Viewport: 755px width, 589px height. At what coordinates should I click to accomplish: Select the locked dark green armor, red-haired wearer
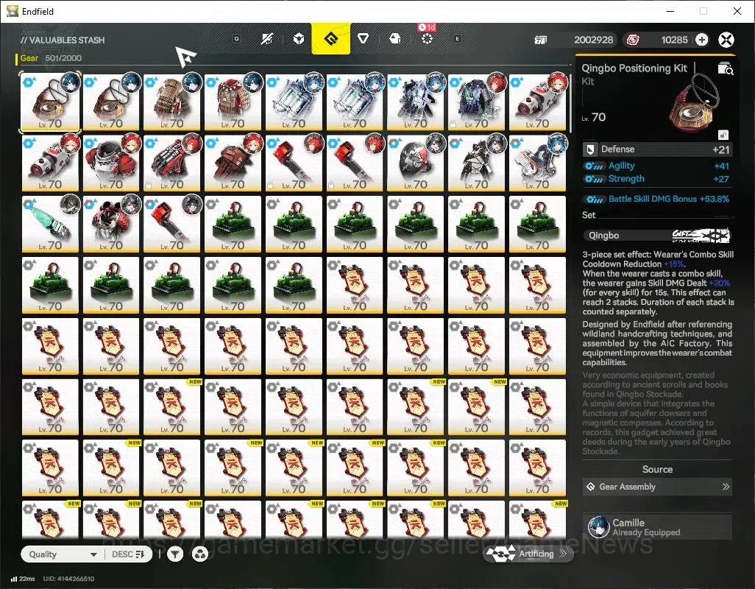tap(477, 102)
